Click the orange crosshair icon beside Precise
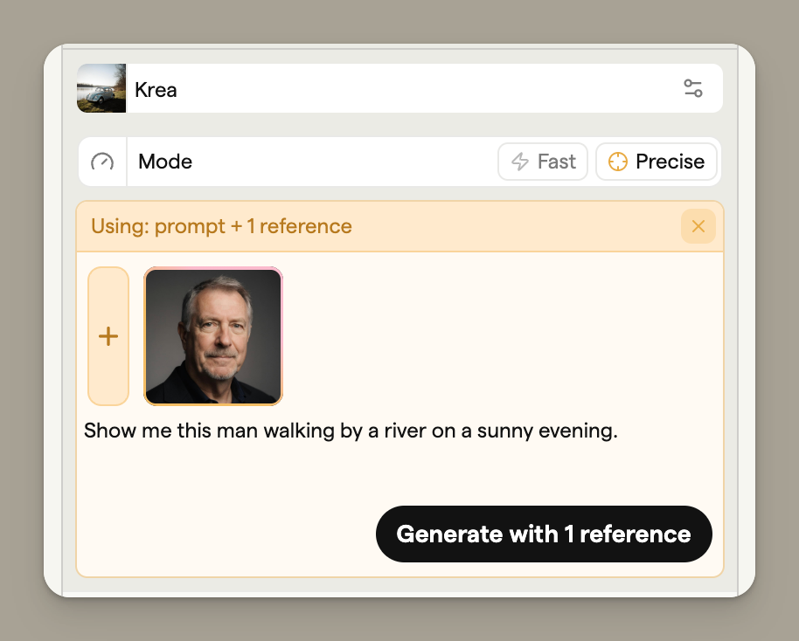 pos(618,162)
